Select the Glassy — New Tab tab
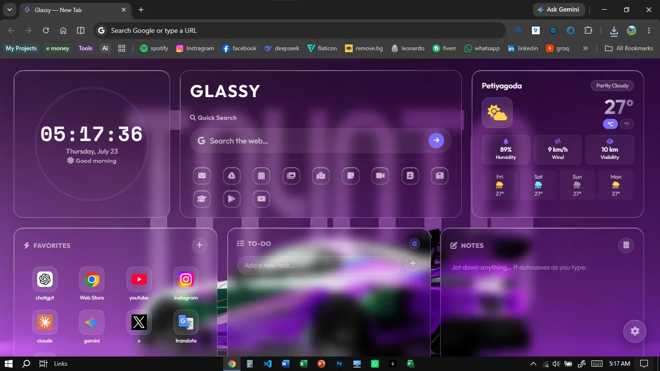This screenshot has width=660, height=371. (x=75, y=10)
